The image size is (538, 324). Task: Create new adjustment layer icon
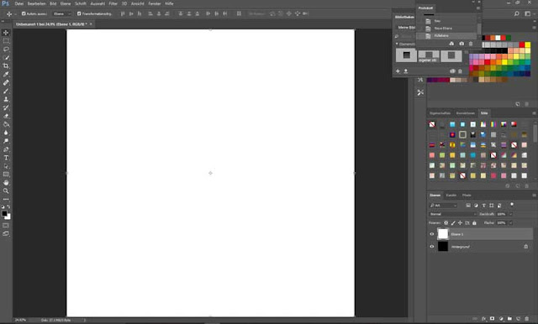[501, 318]
